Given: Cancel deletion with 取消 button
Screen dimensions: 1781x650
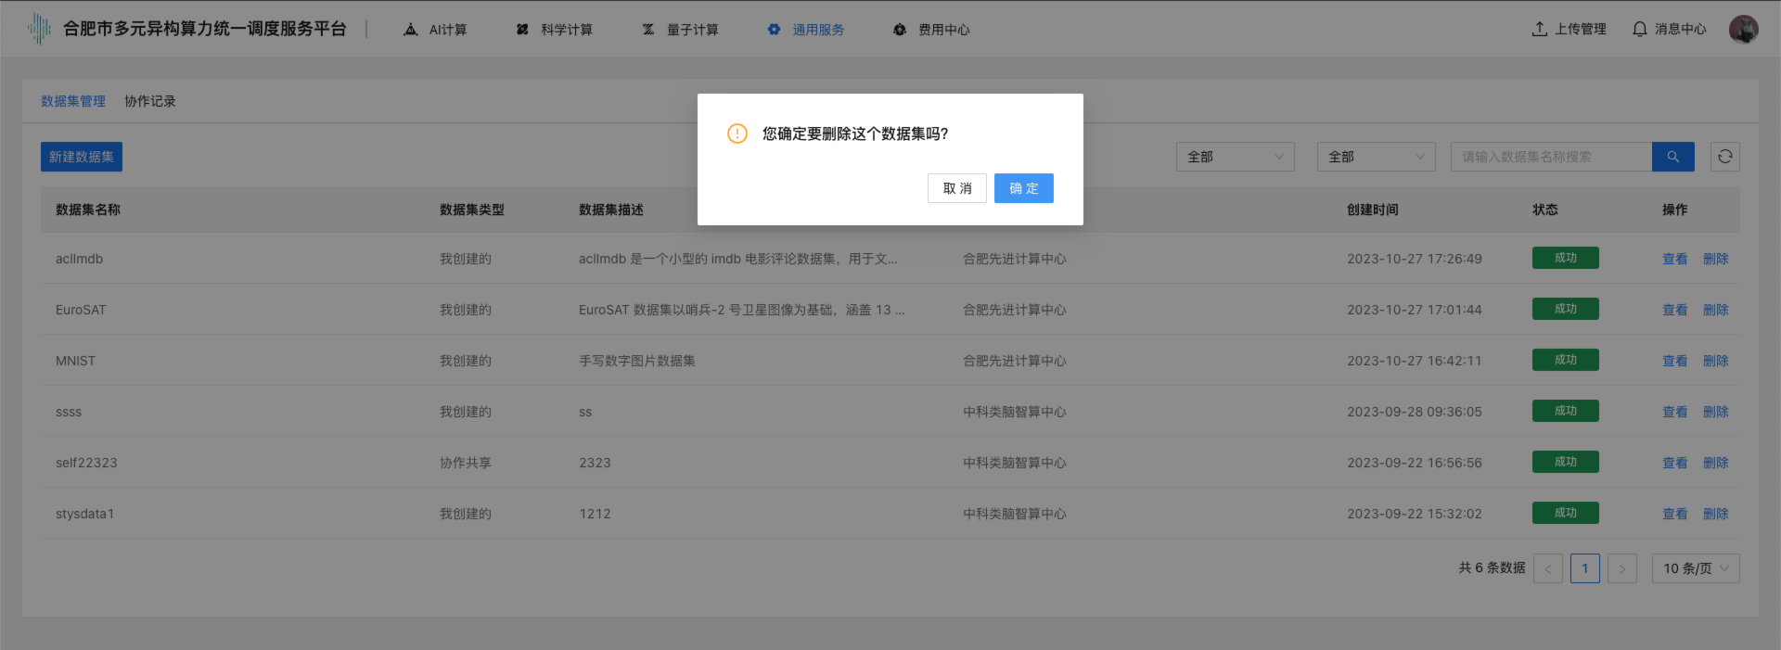Looking at the screenshot, I should (956, 188).
